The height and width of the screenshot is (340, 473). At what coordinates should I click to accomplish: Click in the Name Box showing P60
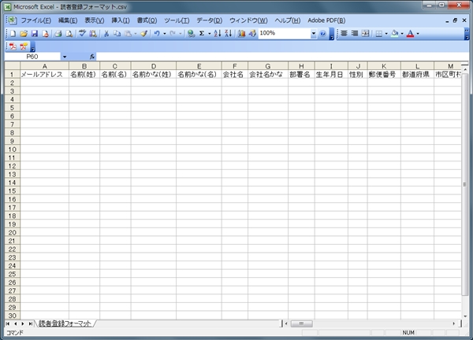click(32, 57)
